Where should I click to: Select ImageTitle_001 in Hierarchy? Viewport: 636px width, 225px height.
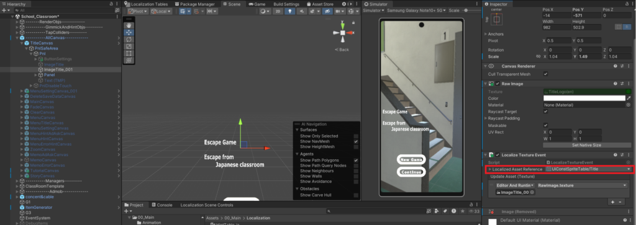point(58,69)
